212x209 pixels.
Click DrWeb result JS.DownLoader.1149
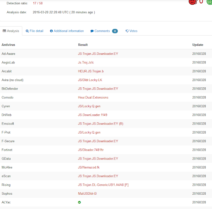click(92, 115)
